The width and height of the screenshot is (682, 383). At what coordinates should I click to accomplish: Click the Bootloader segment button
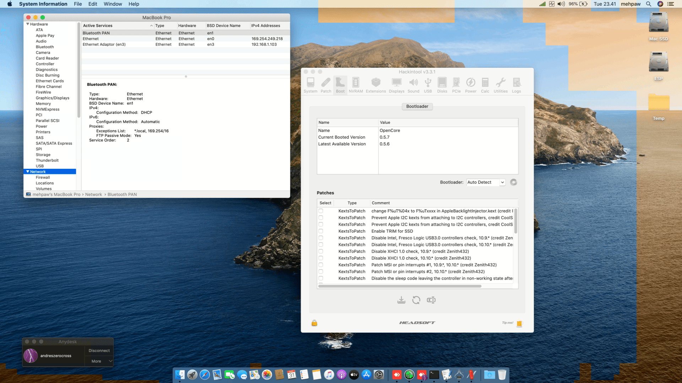click(x=417, y=106)
